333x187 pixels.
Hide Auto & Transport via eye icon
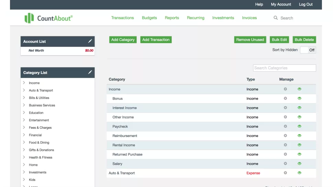(299, 173)
